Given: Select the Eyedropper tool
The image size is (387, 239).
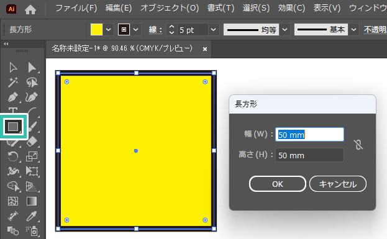Looking at the screenshot, I should click(x=32, y=216).
